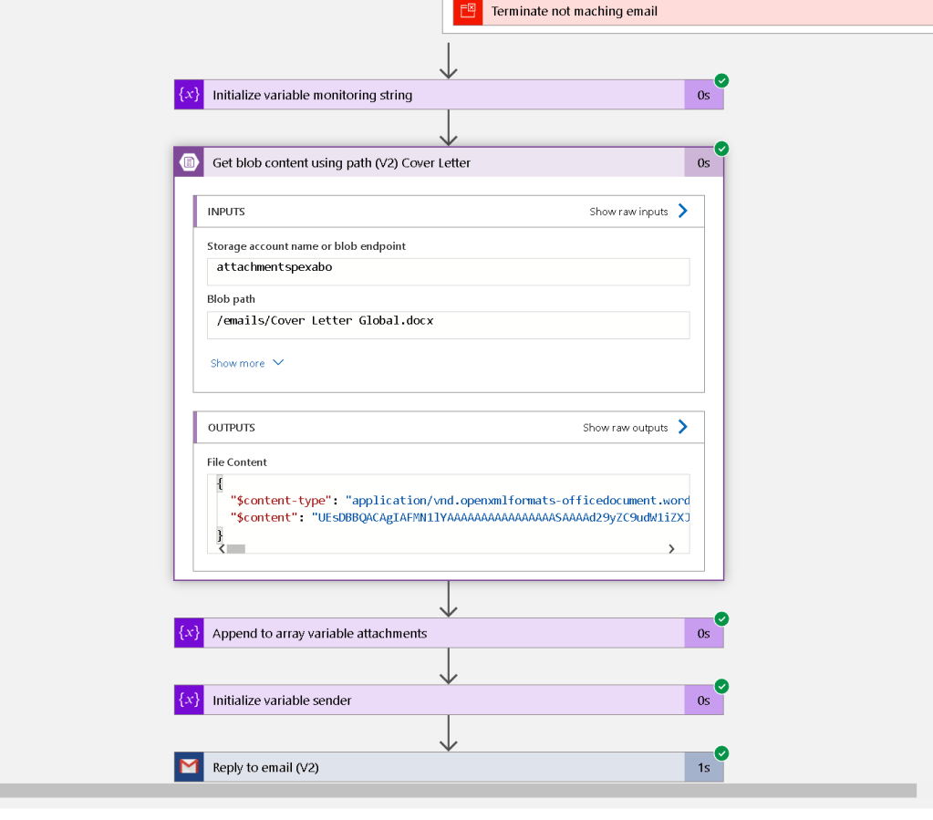Click 0s duration on Append to array step
This screenshot has height=820, width=933.
[704, 634]
